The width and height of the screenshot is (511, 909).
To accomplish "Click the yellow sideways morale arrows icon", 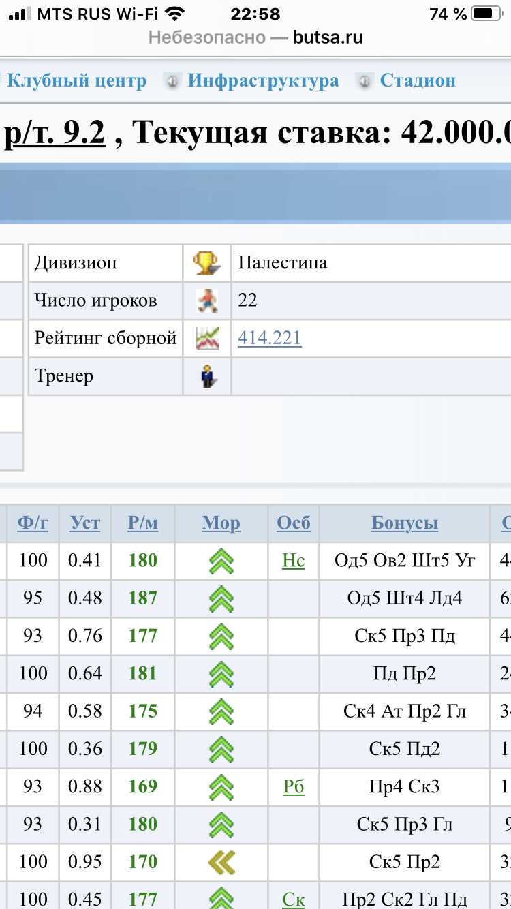I will 221,862.
